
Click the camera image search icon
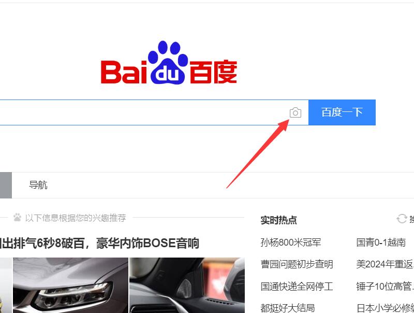pos(295,112)
